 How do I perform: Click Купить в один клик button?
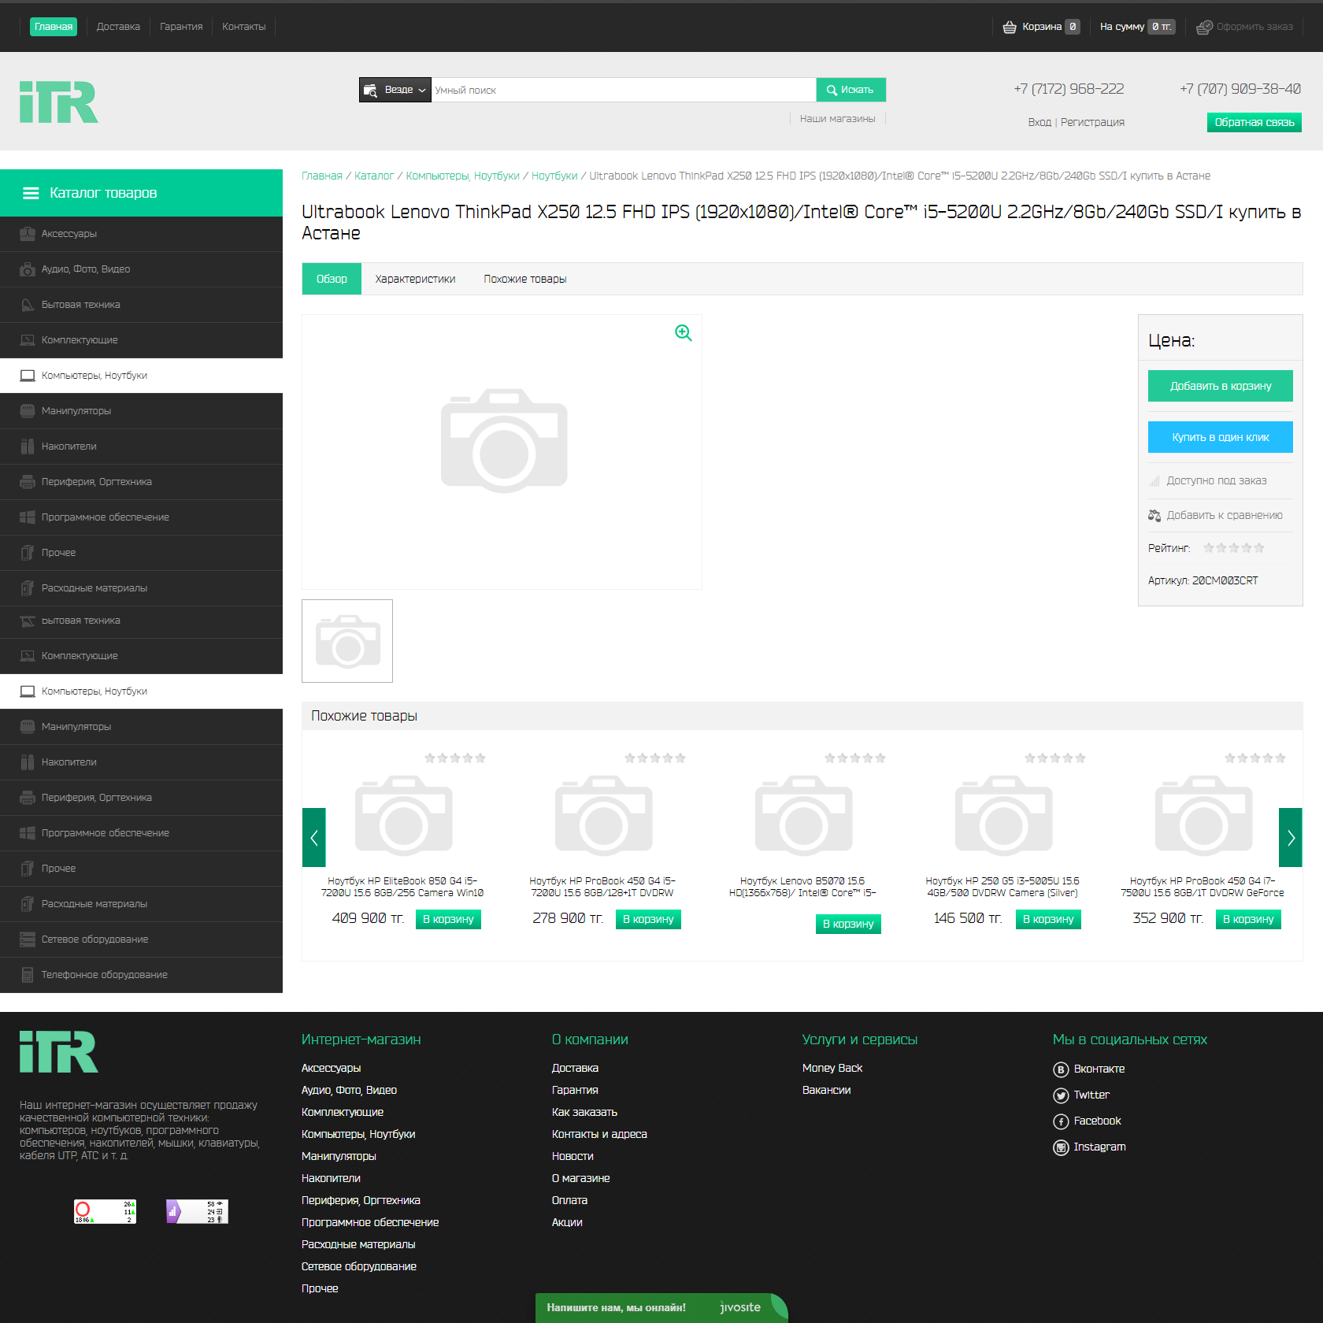[x=1221, y=437]
